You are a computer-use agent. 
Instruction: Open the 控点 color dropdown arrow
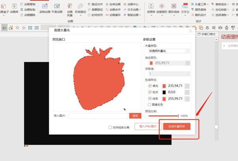[x=187, y=92]
